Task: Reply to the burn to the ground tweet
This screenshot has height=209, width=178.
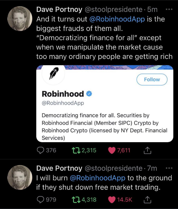Action: [40, 199]
